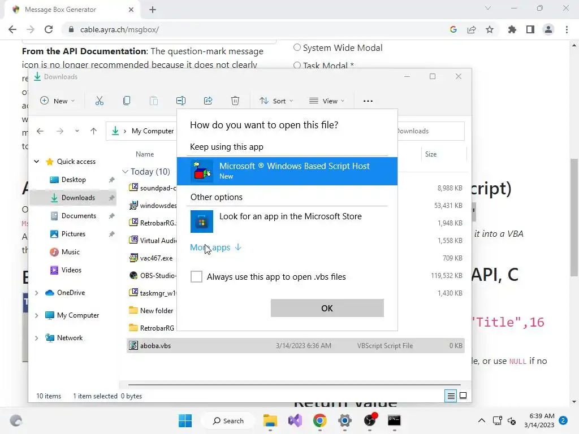Switch to details view icon in status bar
Image resolution: width=579 pixels, height=434 pixels.
click(451, 396)
